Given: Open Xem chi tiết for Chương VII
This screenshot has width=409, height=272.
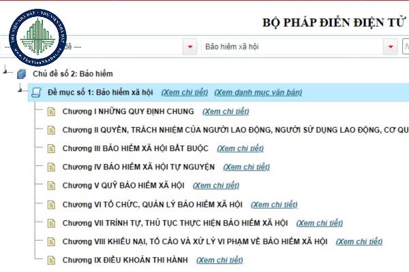Looking at the screenshot, I should (320, 223).
